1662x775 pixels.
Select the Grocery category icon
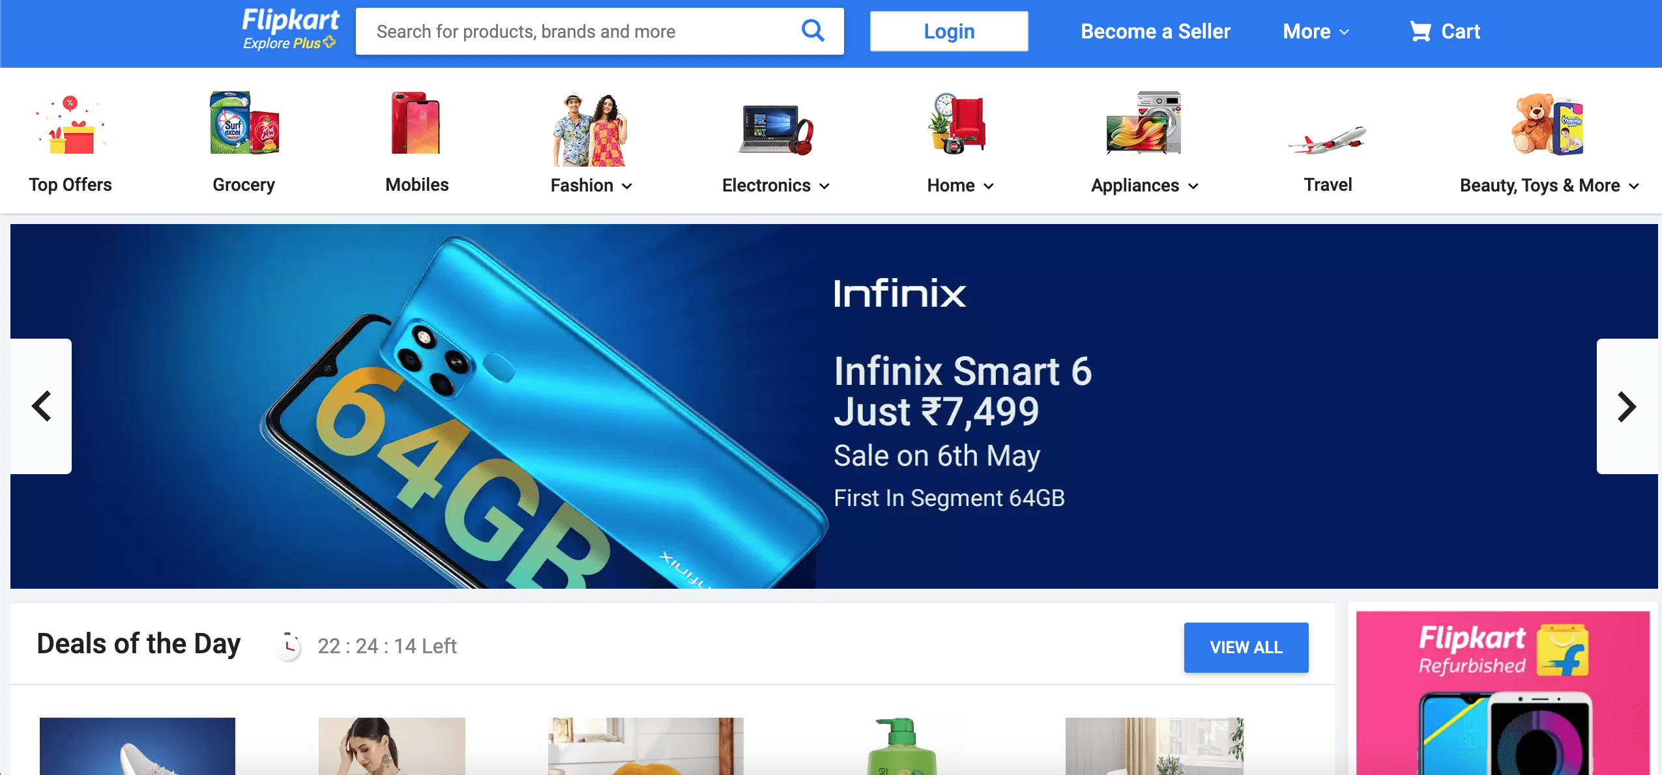click(244, 123)
